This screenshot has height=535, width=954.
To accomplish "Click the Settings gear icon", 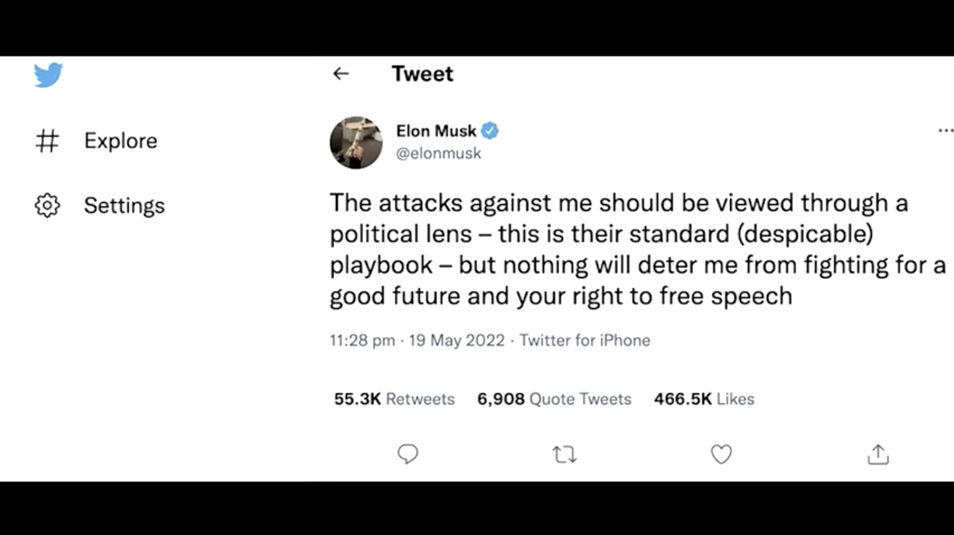I will 47,206.
